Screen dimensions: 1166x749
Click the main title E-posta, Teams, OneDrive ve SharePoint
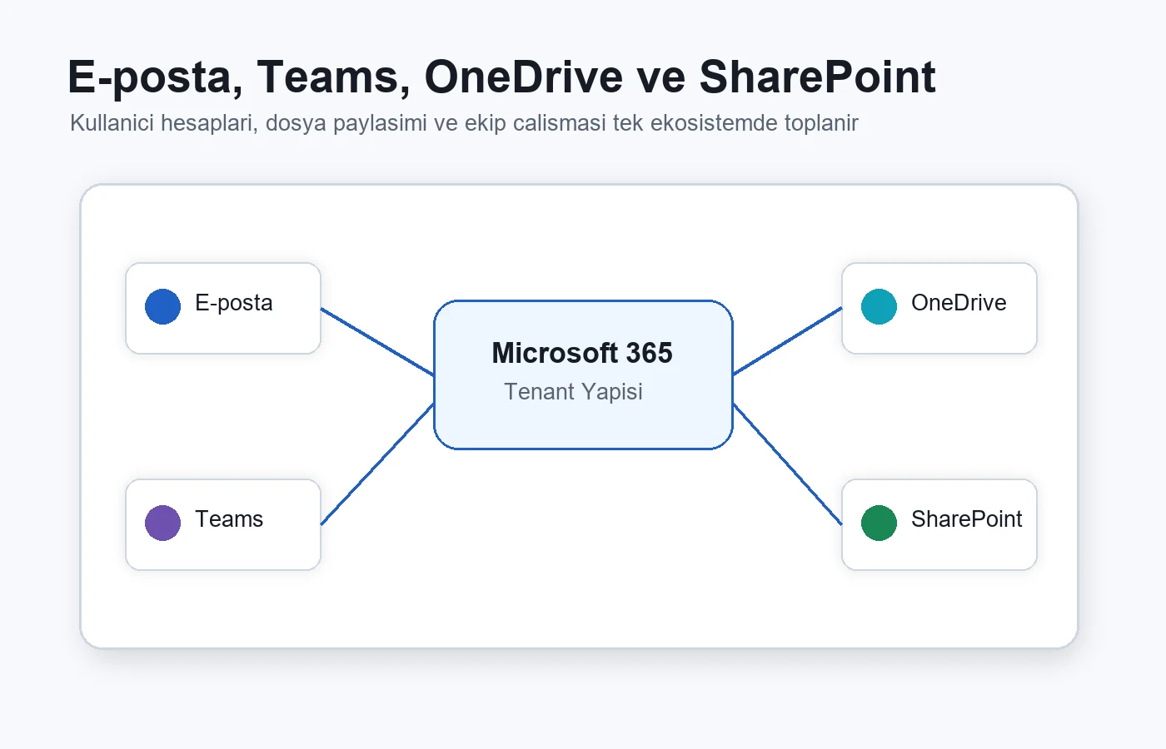pyautogui.click(x=501, y=77)
